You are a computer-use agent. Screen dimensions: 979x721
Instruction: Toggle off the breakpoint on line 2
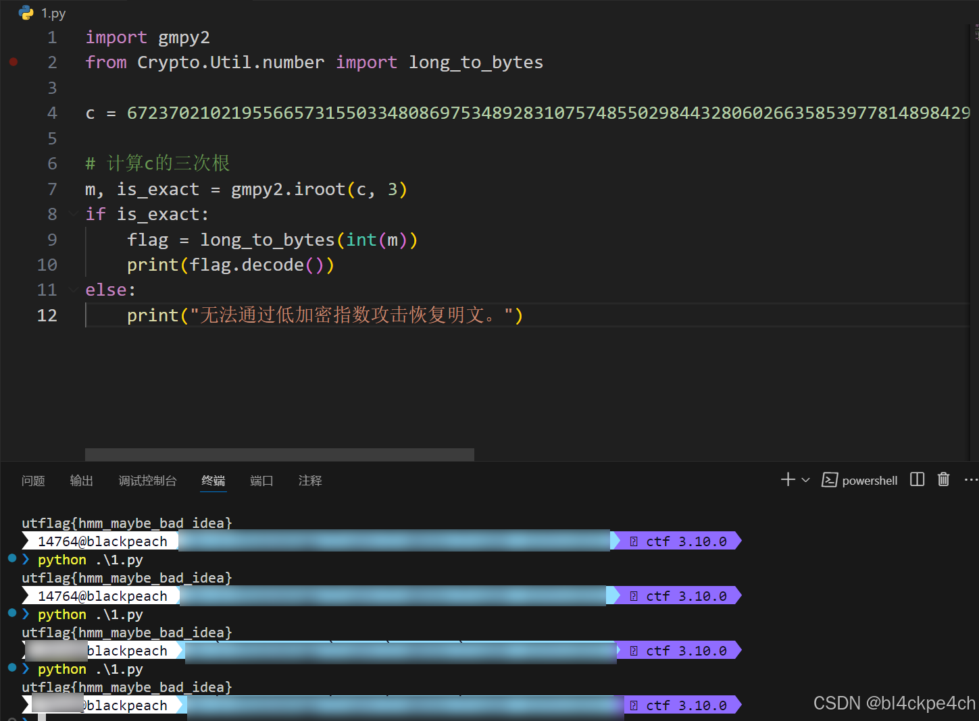click(x=13, y=62)
